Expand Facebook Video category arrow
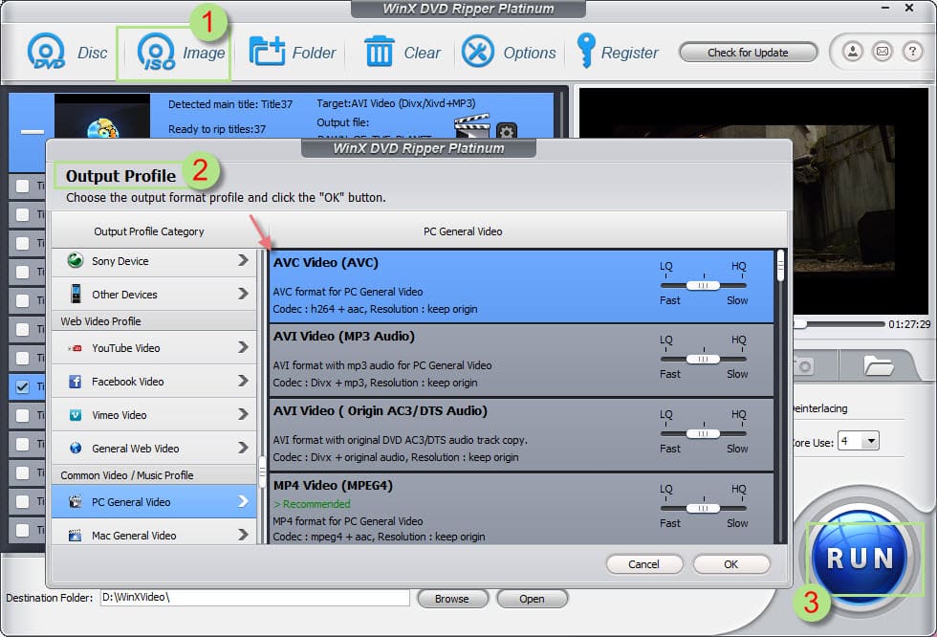 pos(242,381)
